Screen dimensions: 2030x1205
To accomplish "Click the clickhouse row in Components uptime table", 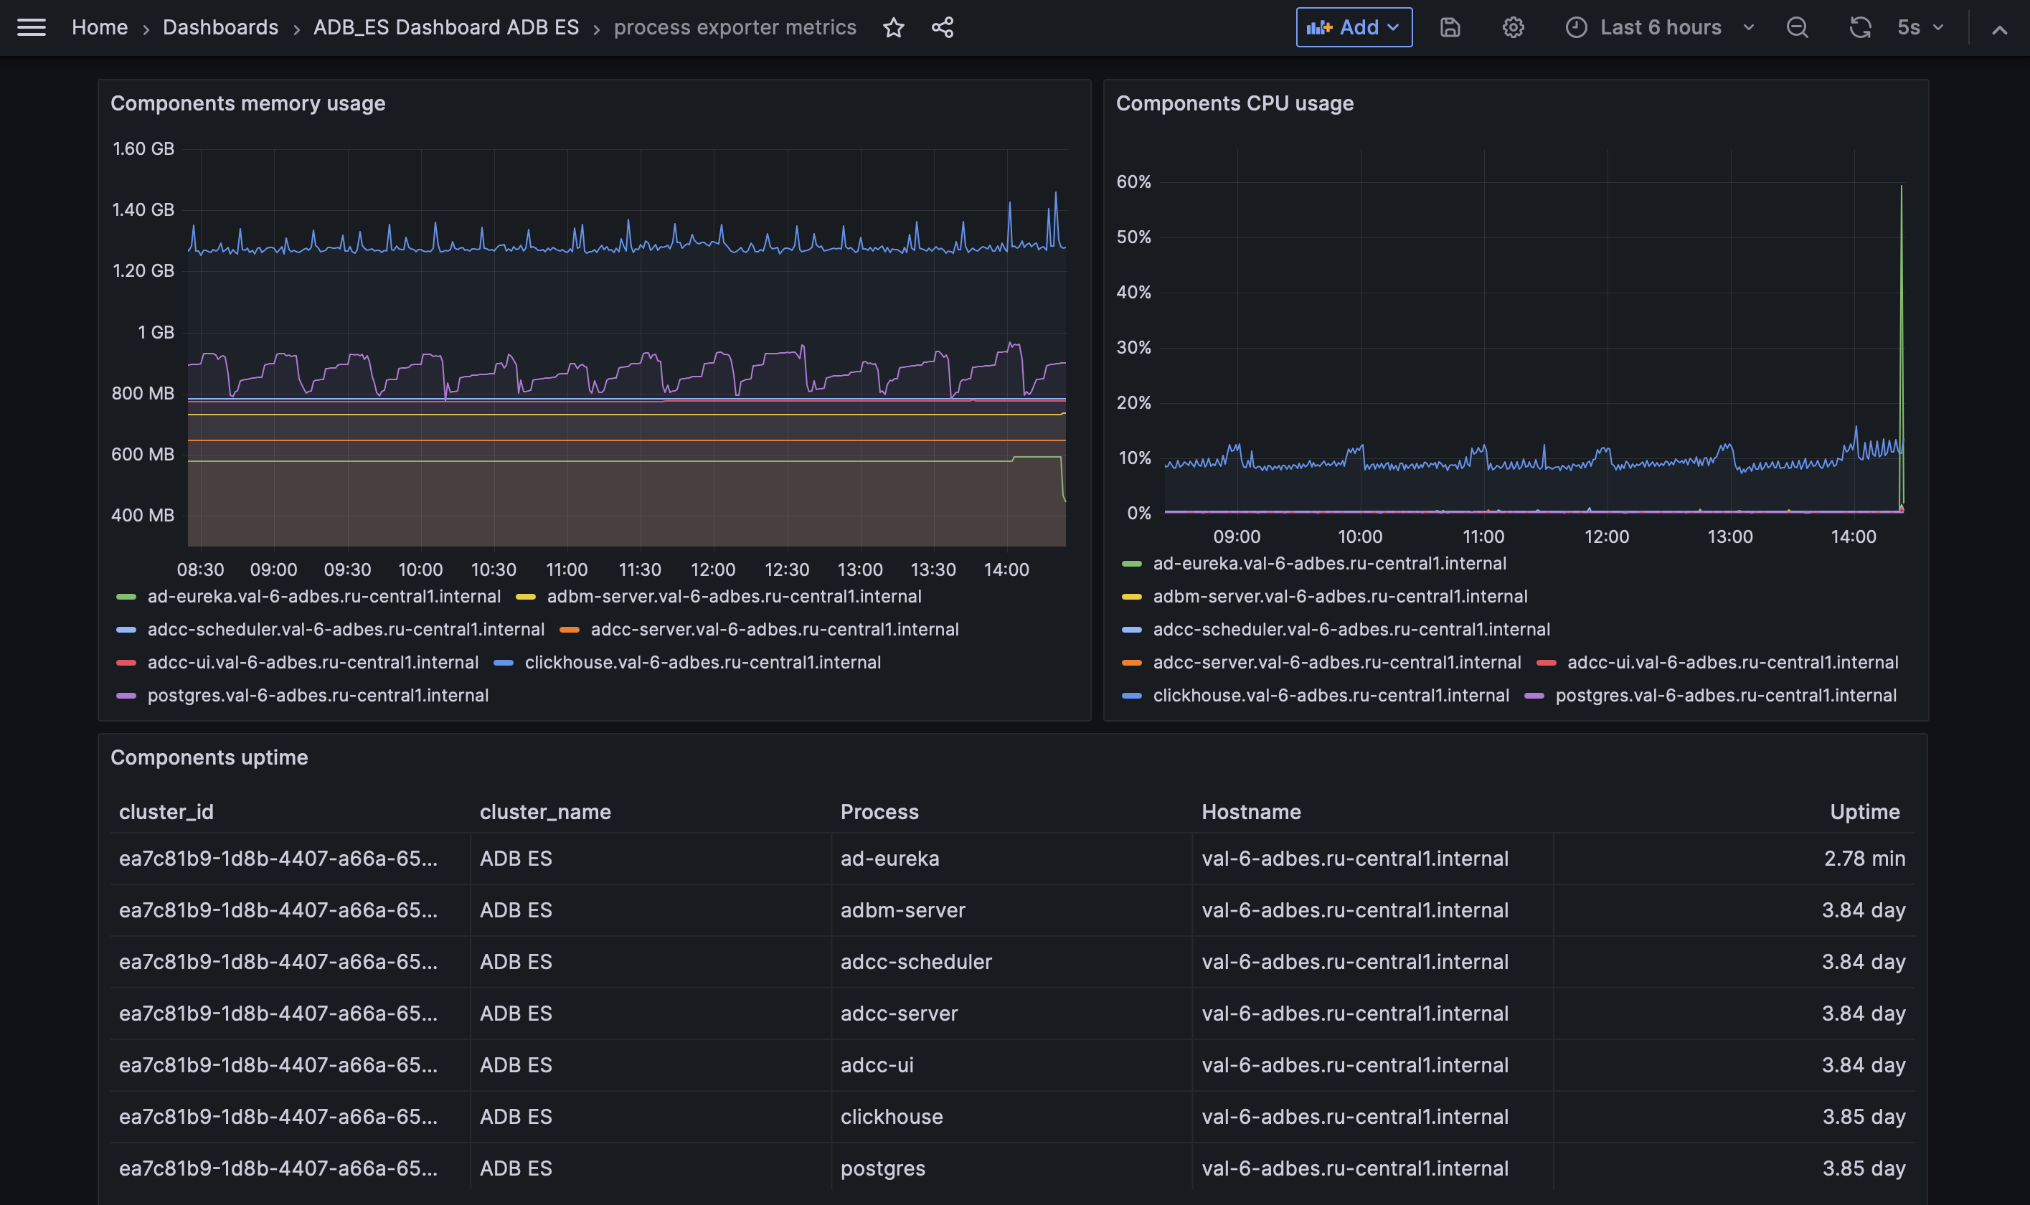I will [891, 1117].
